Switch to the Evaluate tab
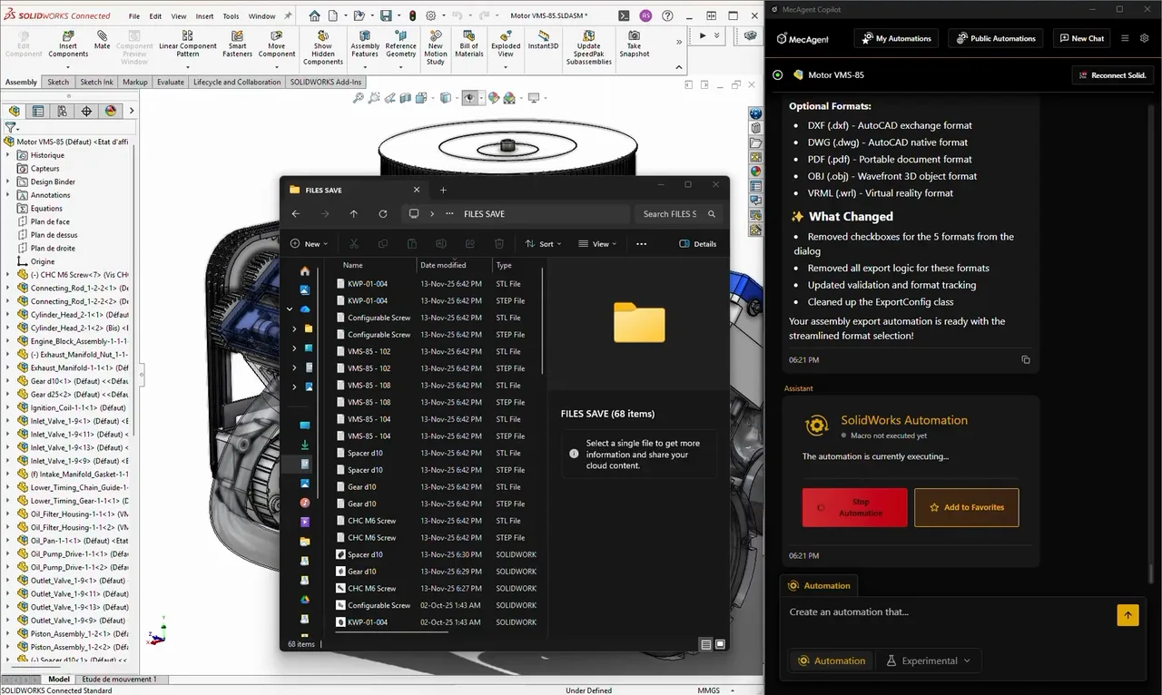This screenshot has width=1162, height=695. [x=171, y=82]
